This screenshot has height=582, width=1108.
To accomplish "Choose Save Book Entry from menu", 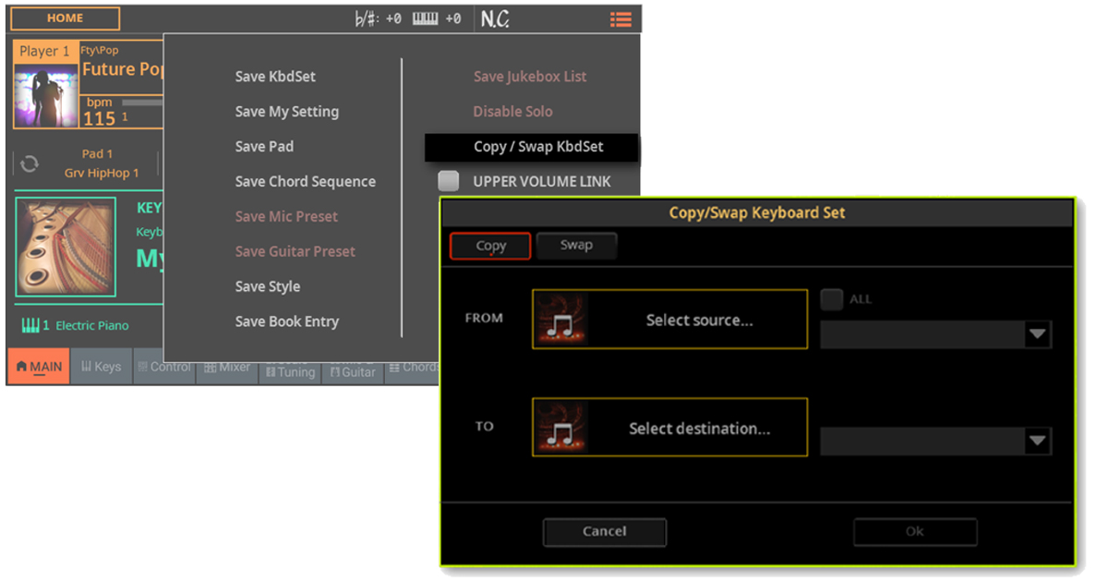I will click(287, 321).
